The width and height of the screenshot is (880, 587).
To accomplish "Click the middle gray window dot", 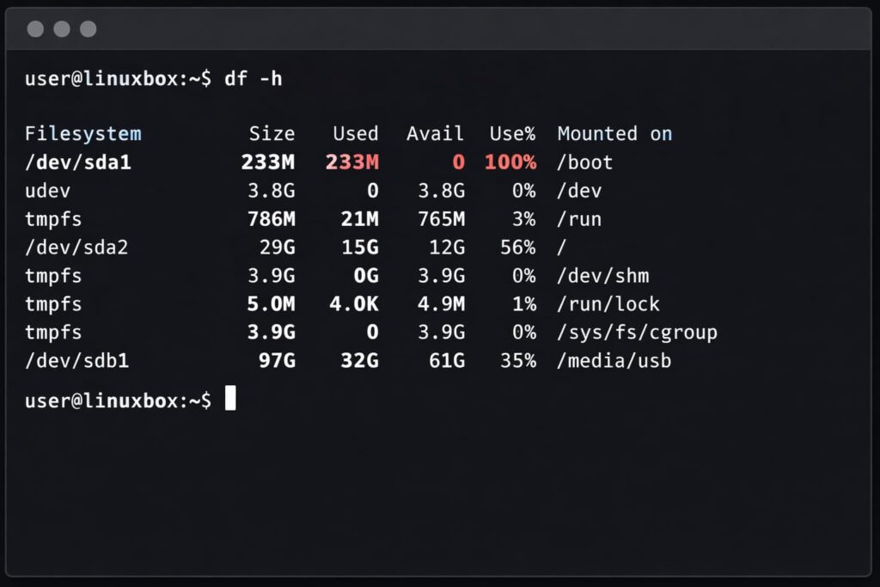I will [x=62, y=29].
